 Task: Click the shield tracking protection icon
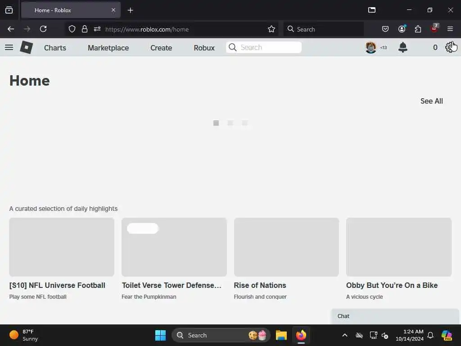tap(72, 29)
